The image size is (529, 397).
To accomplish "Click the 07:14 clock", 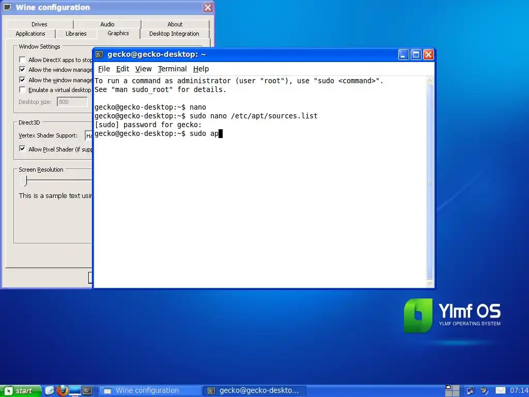I will [x=519, y=391].
